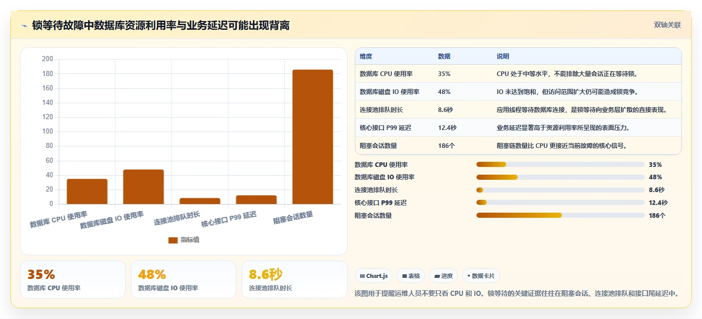Click the 12.4秒 label beside progress bar

click(658, 203)
